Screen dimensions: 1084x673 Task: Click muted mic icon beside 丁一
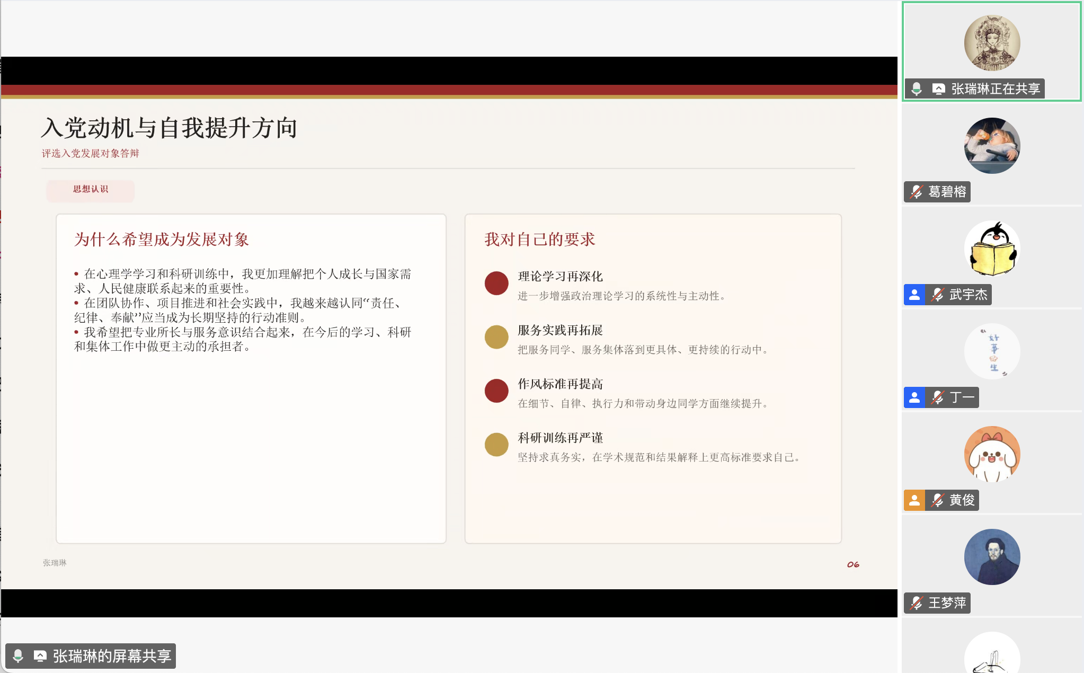tap(937, 397)
